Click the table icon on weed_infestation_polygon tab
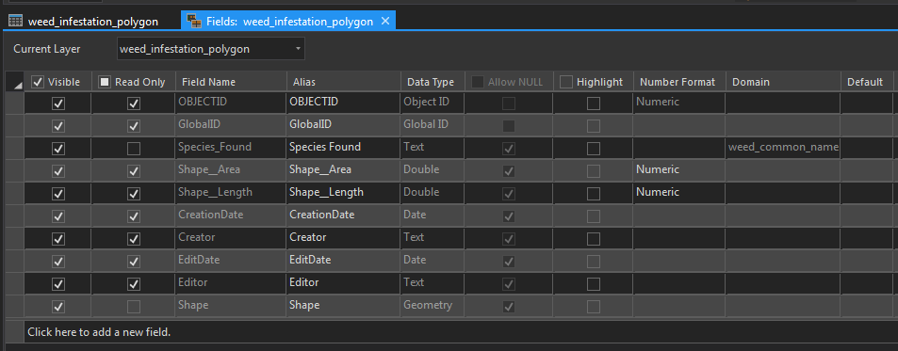This screenshot has height=351, width=898. point(15,22)
